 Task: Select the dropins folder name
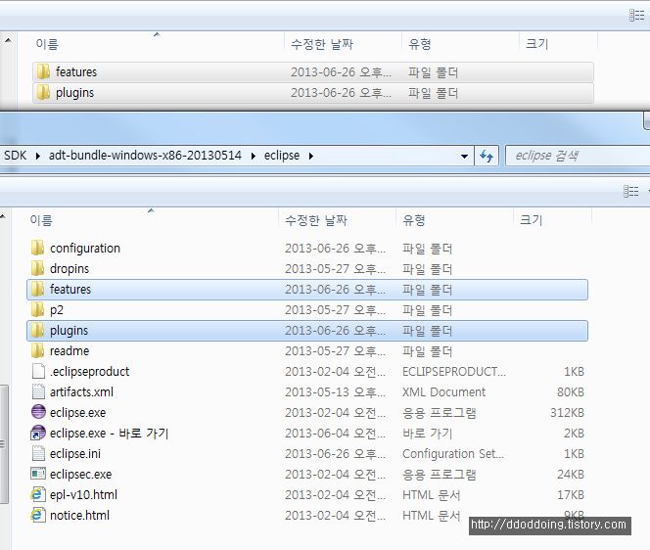[70, 268]
